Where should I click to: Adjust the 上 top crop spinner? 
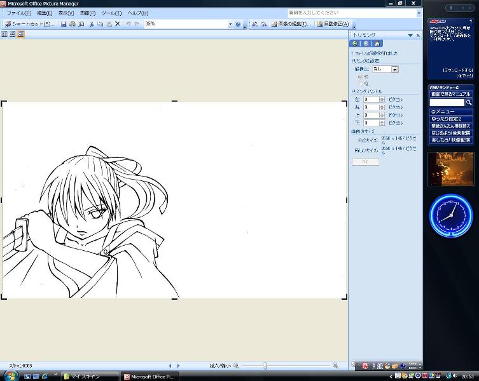(382, 115)
